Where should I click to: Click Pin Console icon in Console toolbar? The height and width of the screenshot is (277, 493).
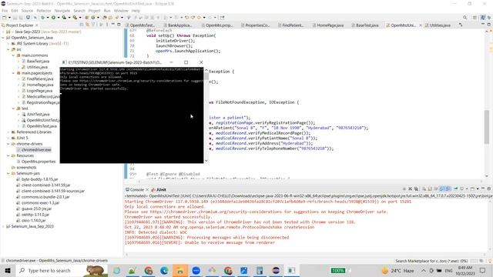coord(455,189)
